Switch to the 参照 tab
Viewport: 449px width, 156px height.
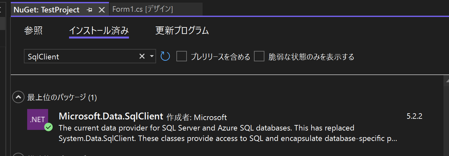pyautogui.click(x=33, y=31)
